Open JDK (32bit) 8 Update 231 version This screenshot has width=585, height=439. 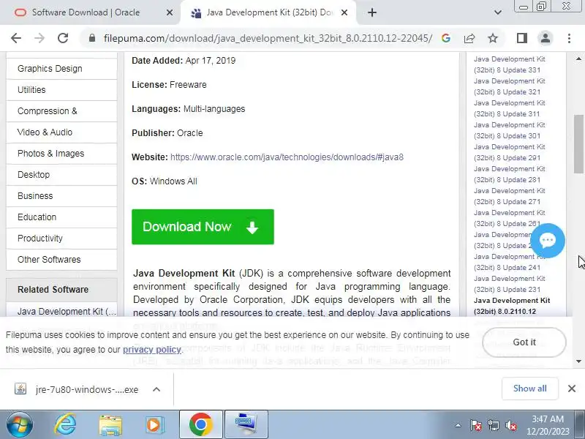pyautogui.click(x=509, y=284)
